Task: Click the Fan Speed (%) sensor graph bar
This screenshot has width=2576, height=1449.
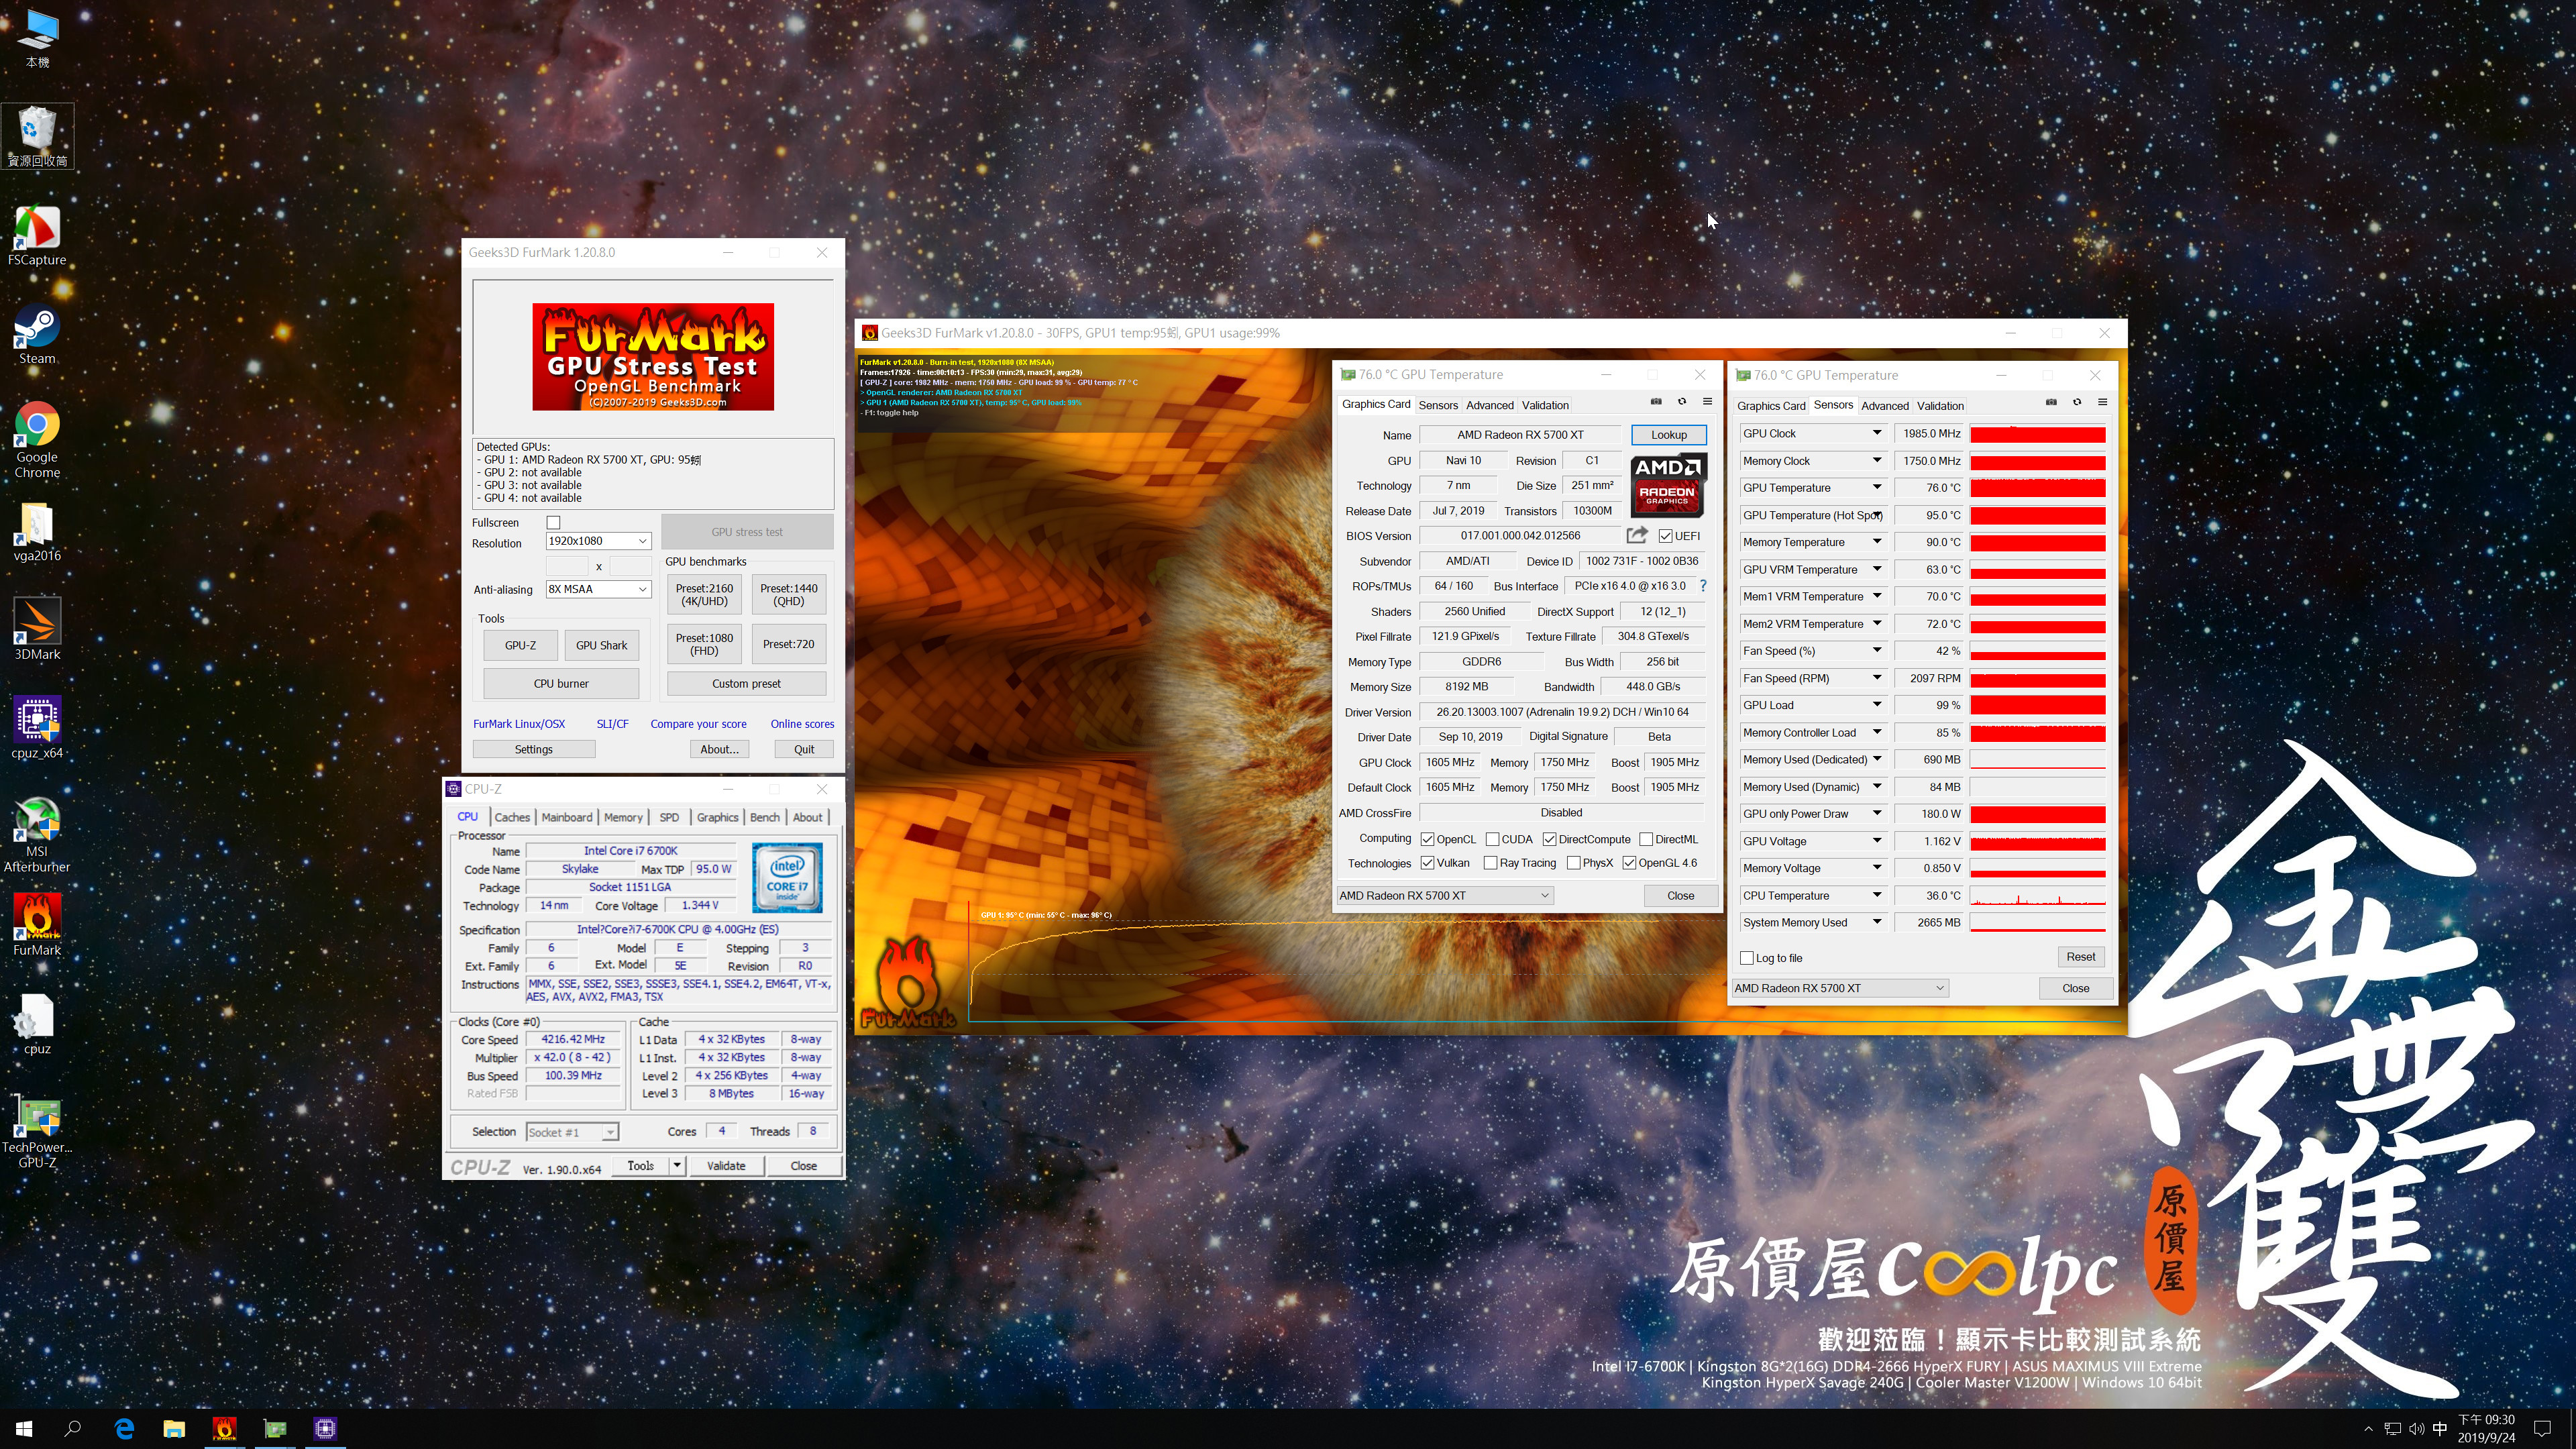Action: [x=2038, y=651]
